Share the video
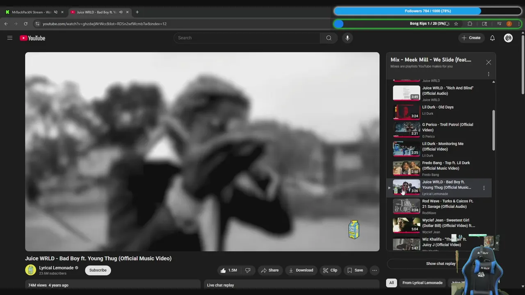 (x=270, y=270)
